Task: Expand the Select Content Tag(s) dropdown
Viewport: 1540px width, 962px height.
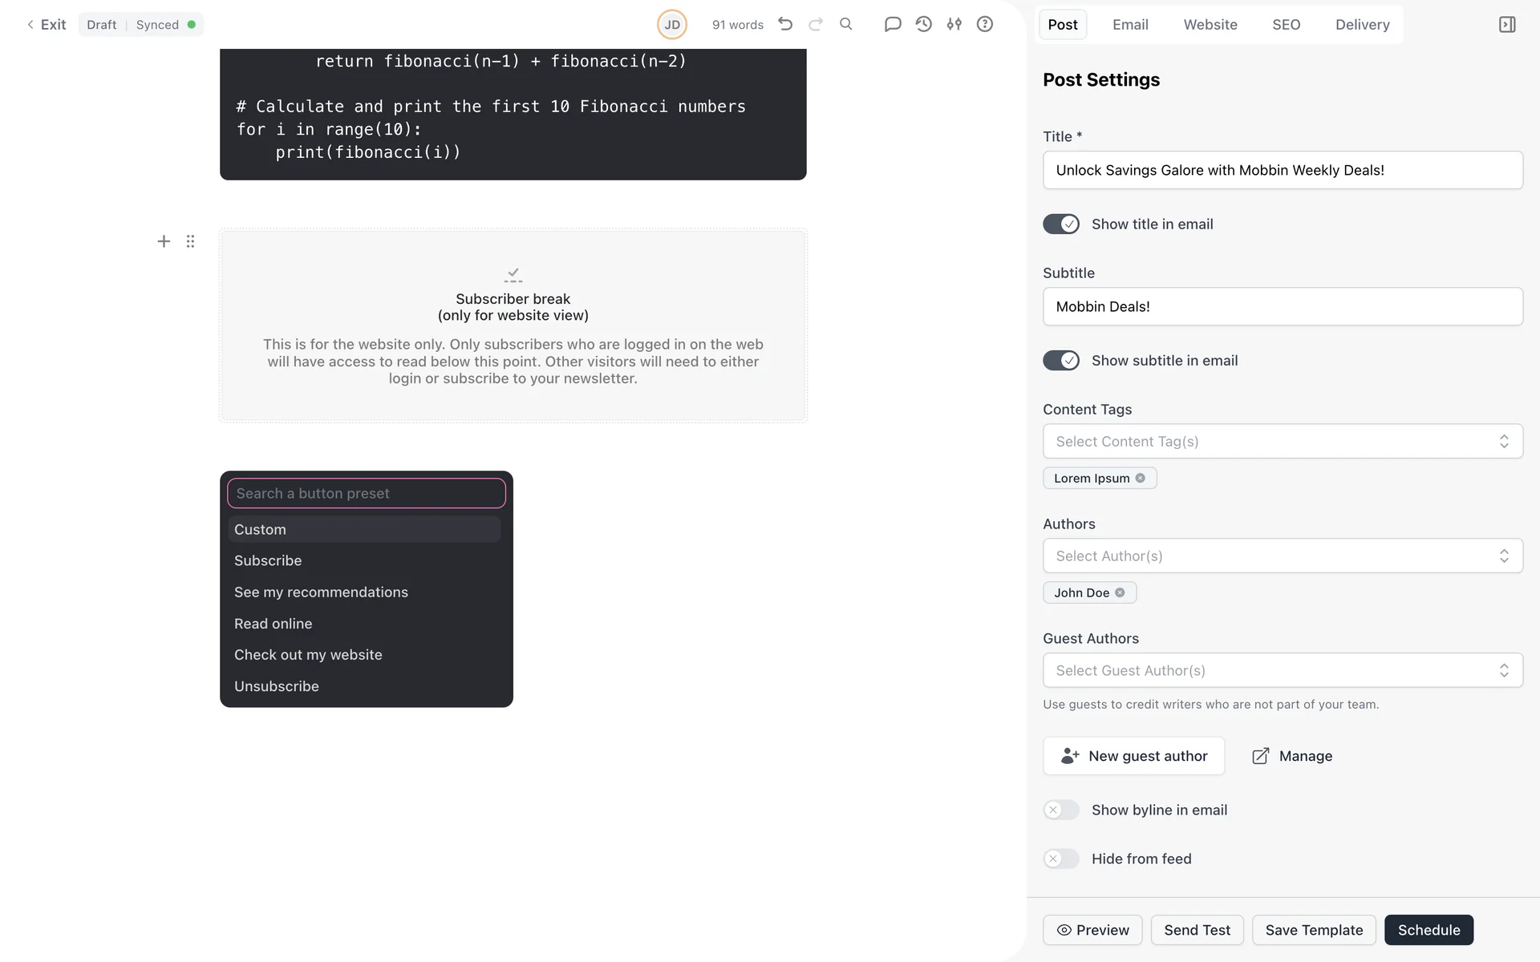Action: [1282, 442]
